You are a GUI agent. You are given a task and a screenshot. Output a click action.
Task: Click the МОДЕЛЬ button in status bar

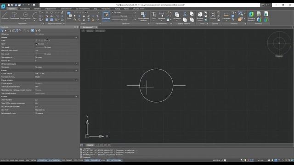pyautogui.click(x=216, y=160)
